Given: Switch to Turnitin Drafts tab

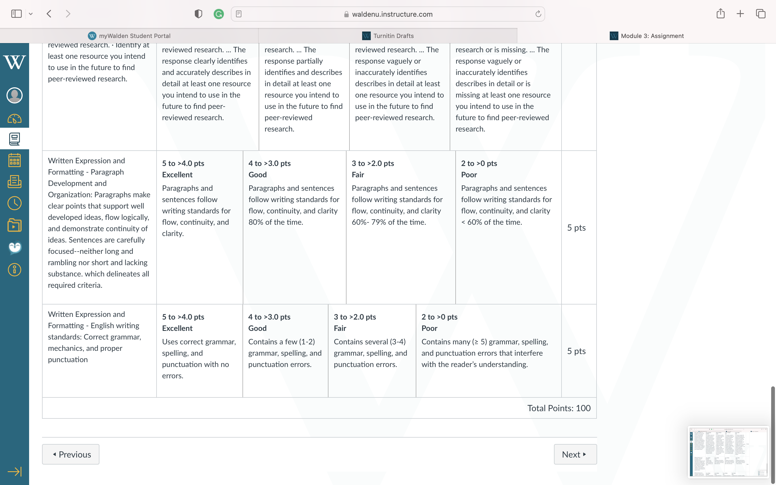Looking at the screenshot, I should [x=388, y=36].
